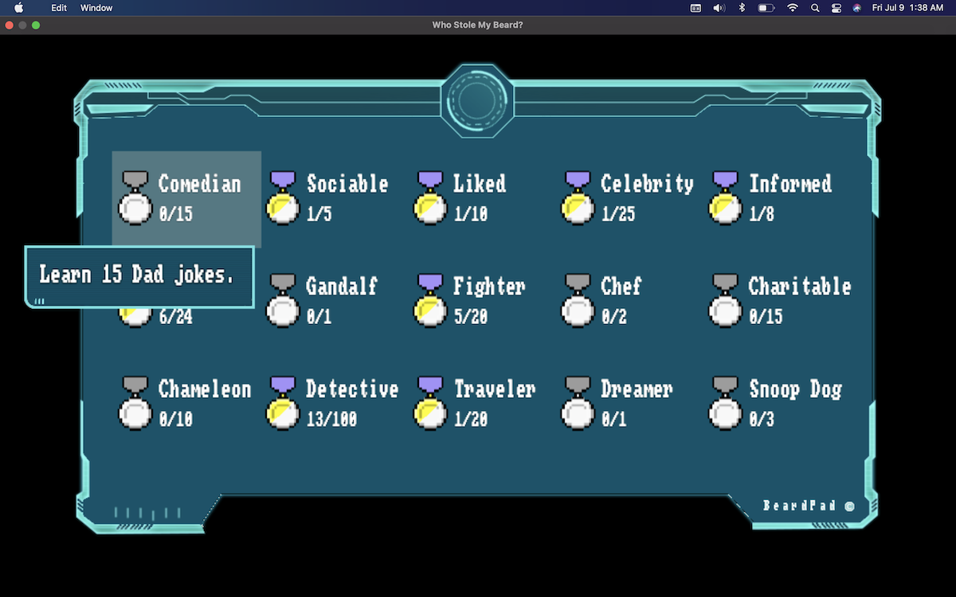Click the circular emblem atop the panel
This screenshot has height=597, width=956.
pyautogui.click(x=476, y=101)
